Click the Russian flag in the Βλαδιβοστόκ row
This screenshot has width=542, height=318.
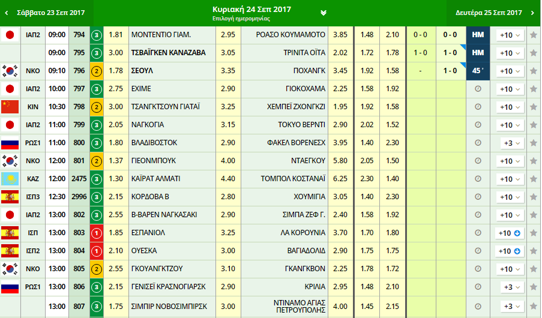[x=9, y=143]
